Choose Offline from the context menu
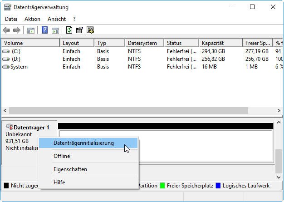The width and height of the screenshot is (284, 202). [x=88, y=156]
